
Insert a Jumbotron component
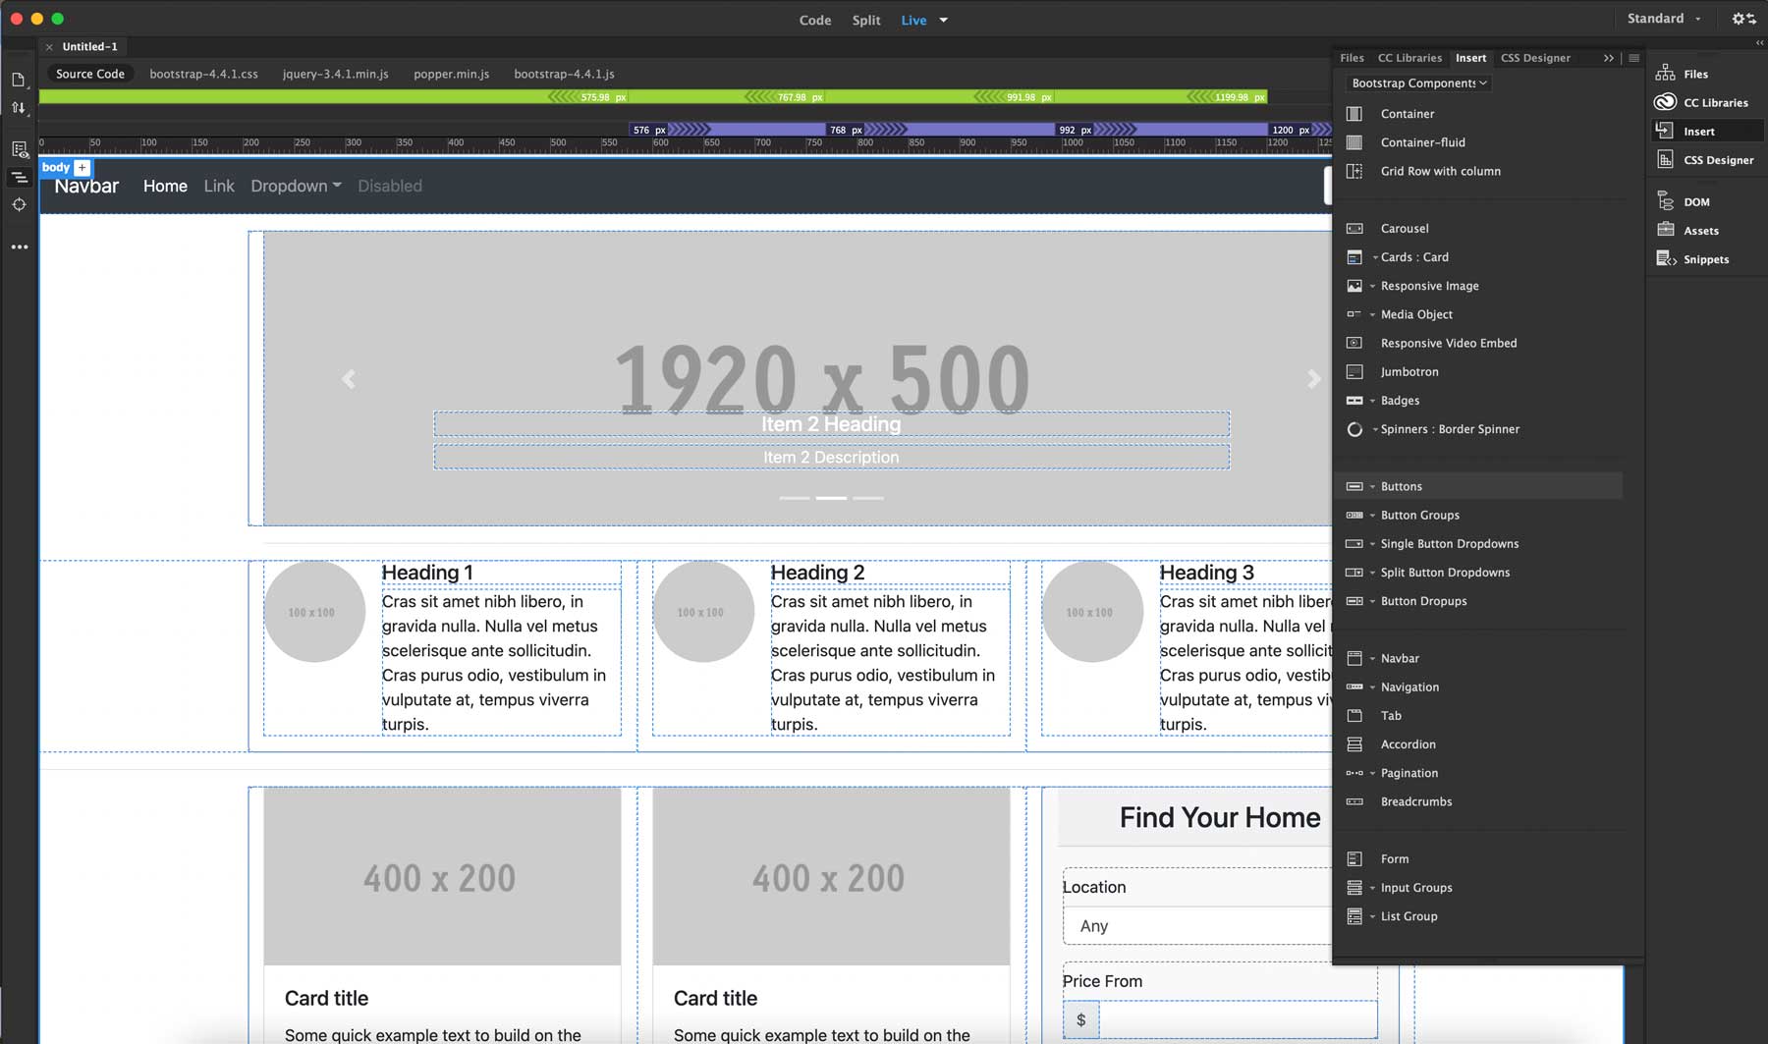[1409, 371]
